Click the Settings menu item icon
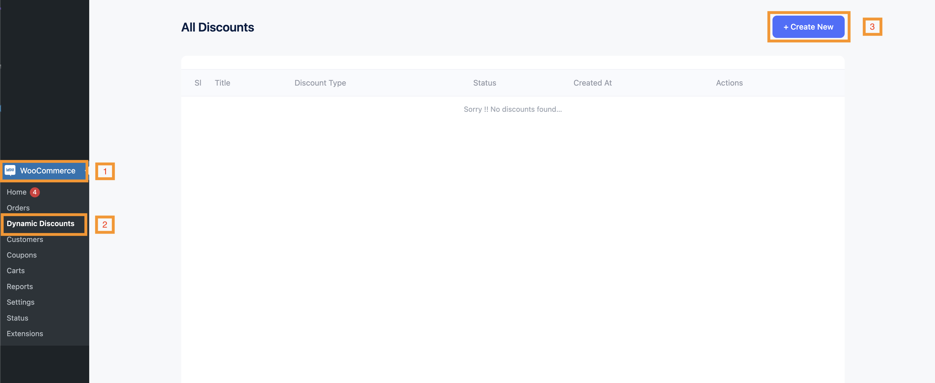The width and height of the screenshot is (935, 383). 20,301
